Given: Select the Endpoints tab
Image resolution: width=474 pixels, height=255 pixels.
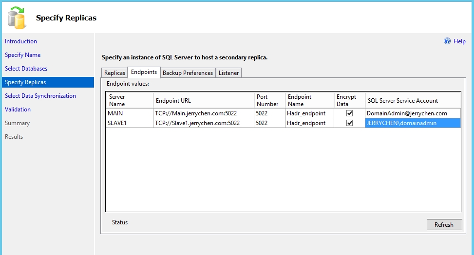Looking at the screenshot, I should [144, 72].
